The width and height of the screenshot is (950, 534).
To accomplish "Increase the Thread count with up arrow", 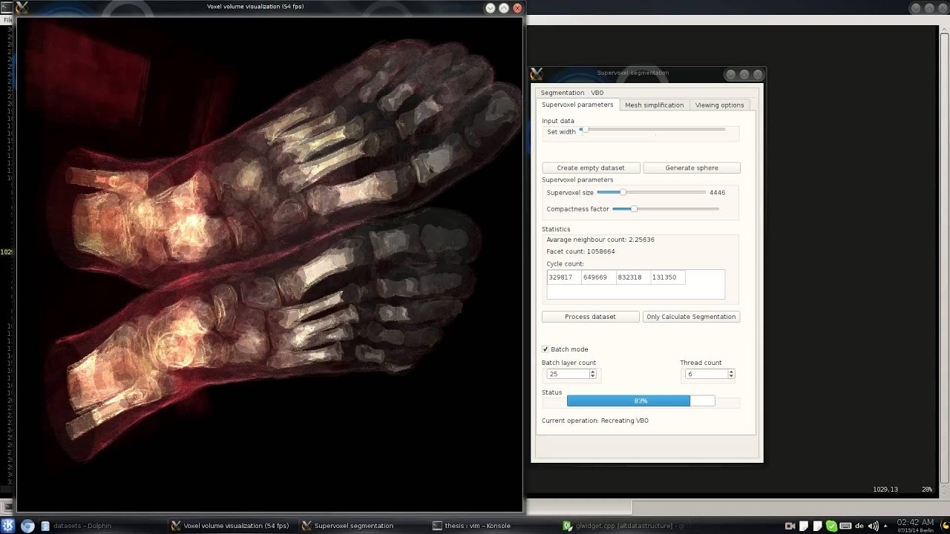I will 731,372.
